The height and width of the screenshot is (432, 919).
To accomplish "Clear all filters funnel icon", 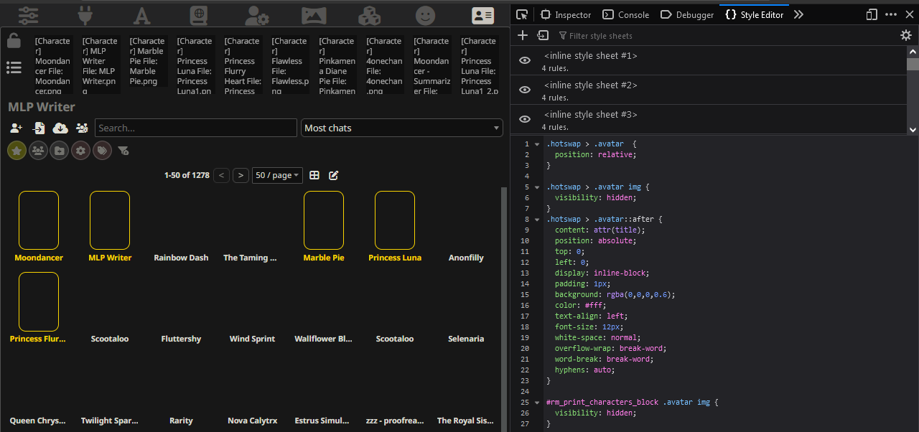I will [x=123, y=151].
